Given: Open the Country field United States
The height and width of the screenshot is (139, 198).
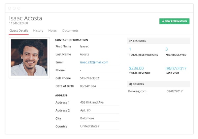Looking at the screenshot, I should 99,126.
